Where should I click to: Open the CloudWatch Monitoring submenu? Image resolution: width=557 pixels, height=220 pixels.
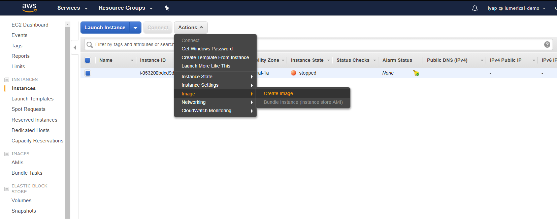[x=215, y=111]
